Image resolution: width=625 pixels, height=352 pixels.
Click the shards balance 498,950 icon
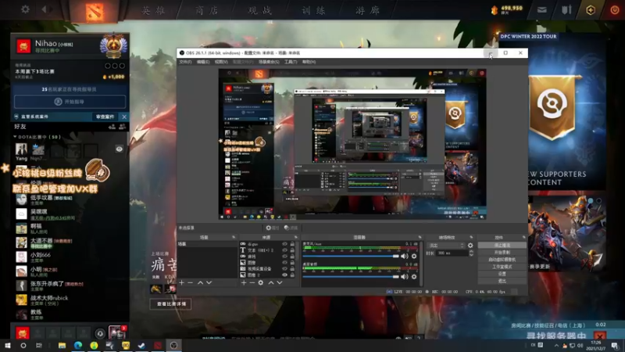495,10
